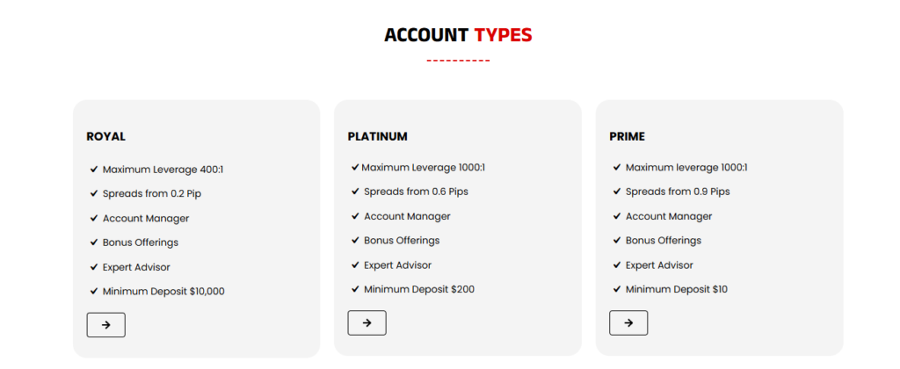Screen dimensions: 900x369
Task: Click checkmark beside Platinum Account Manager
Action: click(355, 216)
